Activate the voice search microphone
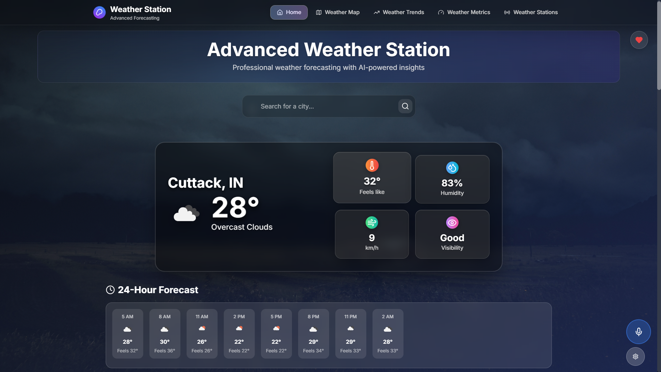 638,331
